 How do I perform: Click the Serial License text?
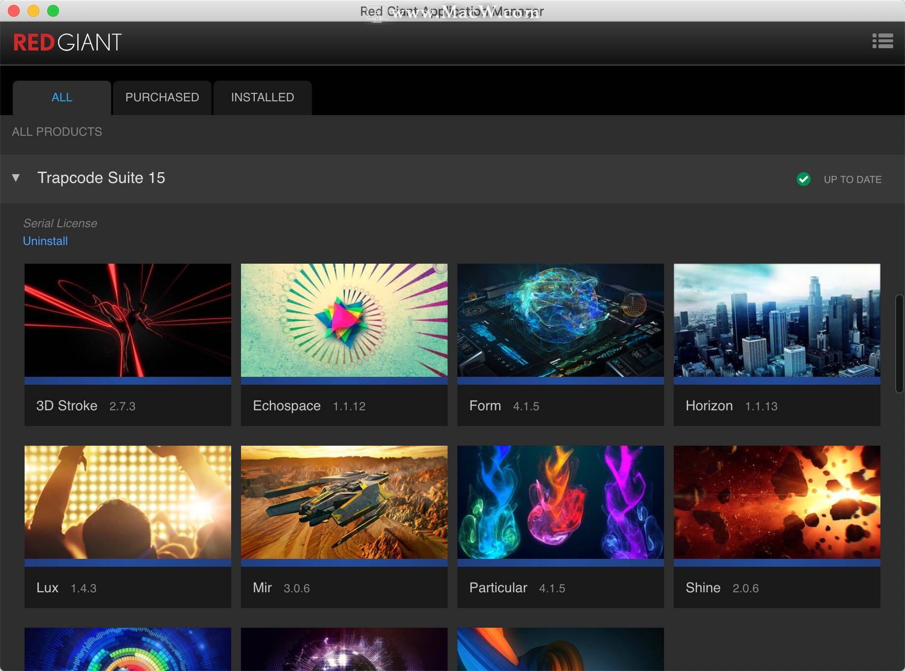pyautogui.click(x=60, y=223)
